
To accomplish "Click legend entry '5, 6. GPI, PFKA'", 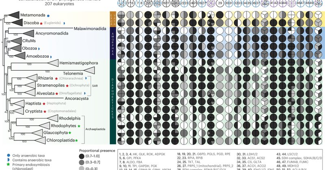I will pos(130,158).
